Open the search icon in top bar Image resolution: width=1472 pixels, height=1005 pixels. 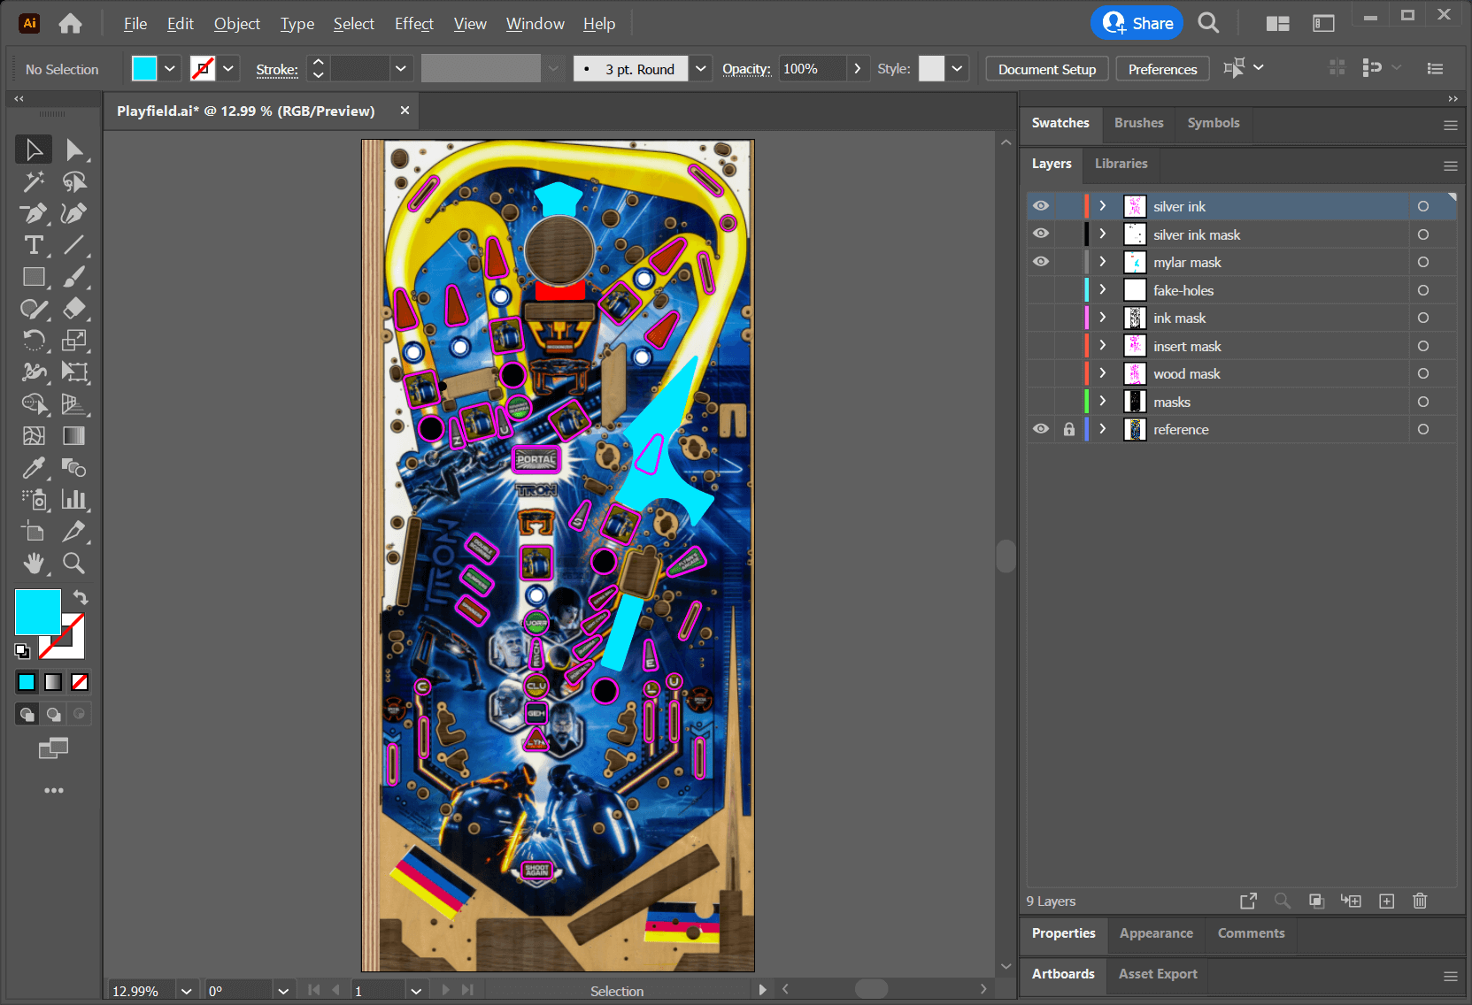[x=1208, y=23]
